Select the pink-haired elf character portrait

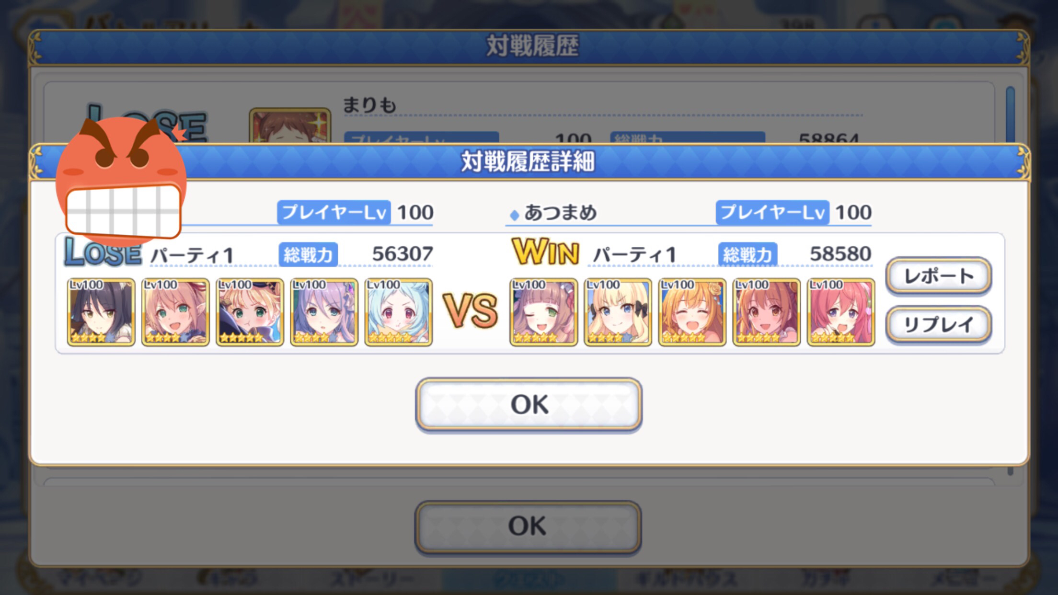click(x=175, y=312)
